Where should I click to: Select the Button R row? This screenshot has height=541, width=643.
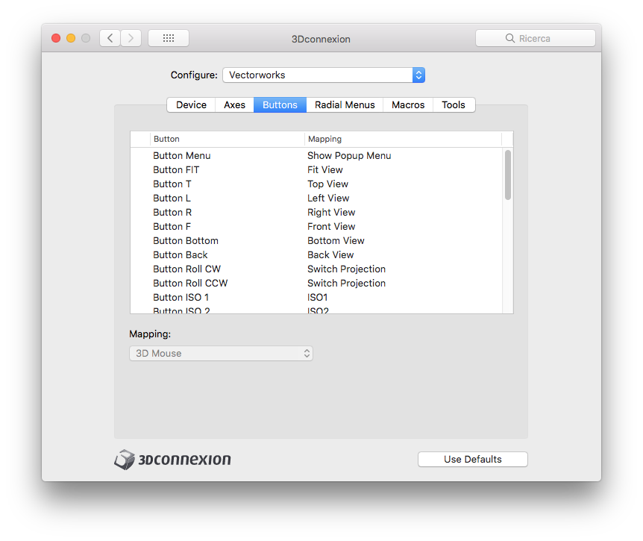(316, 213)
